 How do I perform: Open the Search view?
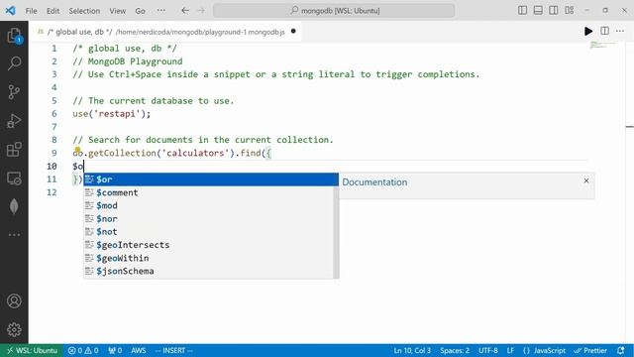pos(14,63)
